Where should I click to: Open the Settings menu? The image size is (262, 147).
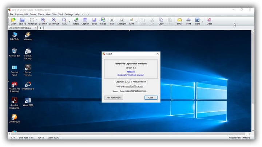click(x=69, y=14)
